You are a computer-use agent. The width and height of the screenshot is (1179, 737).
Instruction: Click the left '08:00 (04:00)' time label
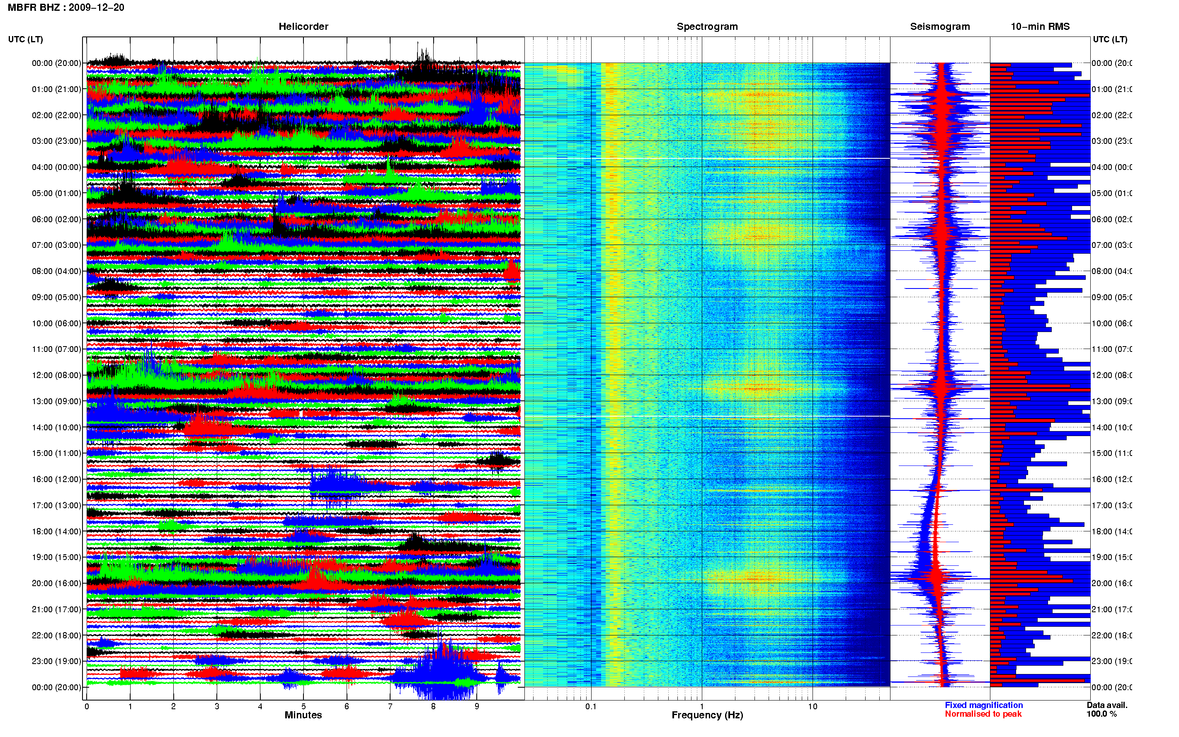click(x=56, y=271)
